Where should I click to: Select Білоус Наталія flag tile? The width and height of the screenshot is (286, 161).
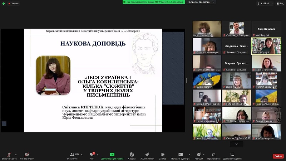[x=207, y=80]
